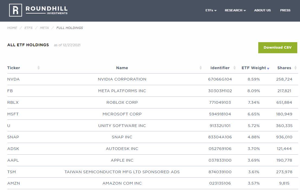Select the NVDA ticker cell
Image resolution: width=300 pixels, height=190 pixels.
click(x=13, y=79)
